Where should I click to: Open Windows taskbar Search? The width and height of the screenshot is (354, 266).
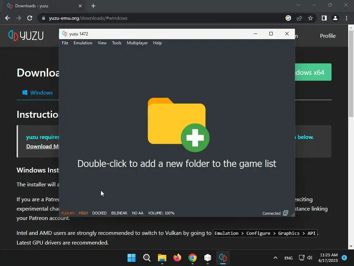click(x=147, y=258)
